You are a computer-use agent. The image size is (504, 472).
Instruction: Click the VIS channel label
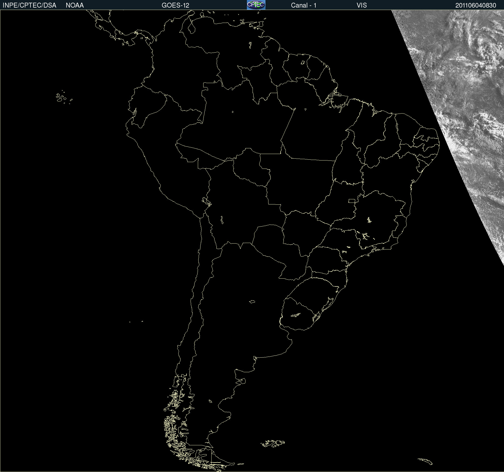(362, 5)
